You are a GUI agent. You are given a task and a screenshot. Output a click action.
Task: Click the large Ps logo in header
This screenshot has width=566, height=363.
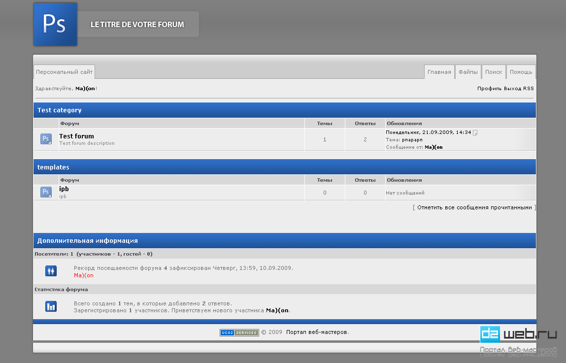point(55,24)
